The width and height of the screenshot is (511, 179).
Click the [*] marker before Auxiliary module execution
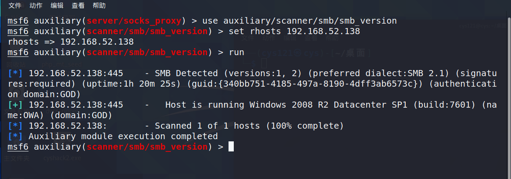[16, 136]
